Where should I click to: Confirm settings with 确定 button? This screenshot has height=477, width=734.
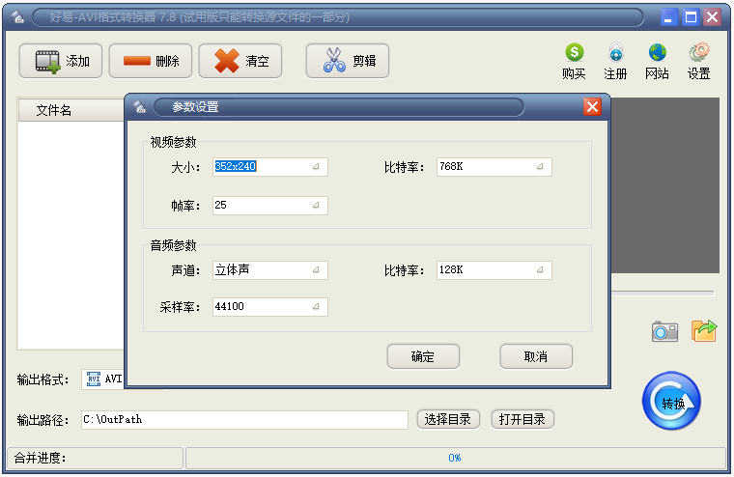423,356
